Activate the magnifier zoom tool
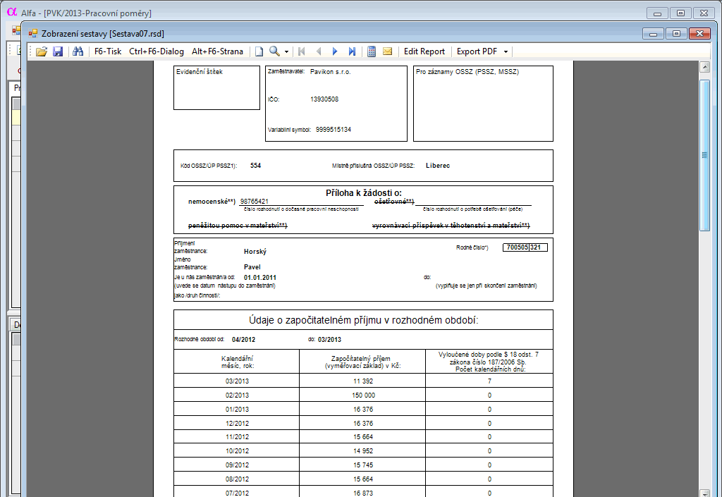This screenshot has width=722, height=497. pyautogui.click(x=274, y=51)
